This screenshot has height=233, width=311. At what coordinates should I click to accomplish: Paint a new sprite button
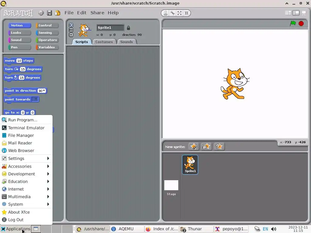194,147
